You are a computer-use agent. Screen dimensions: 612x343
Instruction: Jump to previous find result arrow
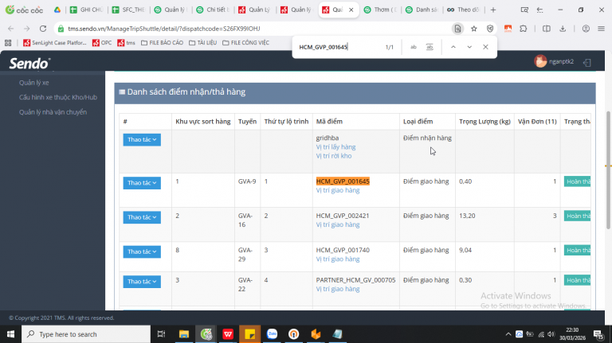pyautogui.click(x=453, y=47)
